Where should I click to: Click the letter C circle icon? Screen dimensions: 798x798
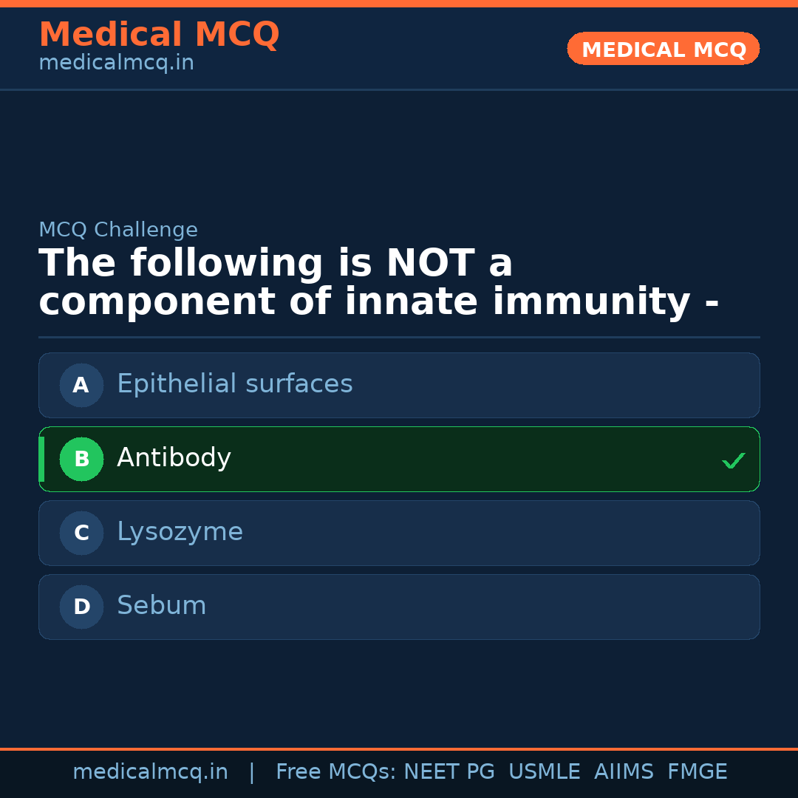(x=81, y=533)
